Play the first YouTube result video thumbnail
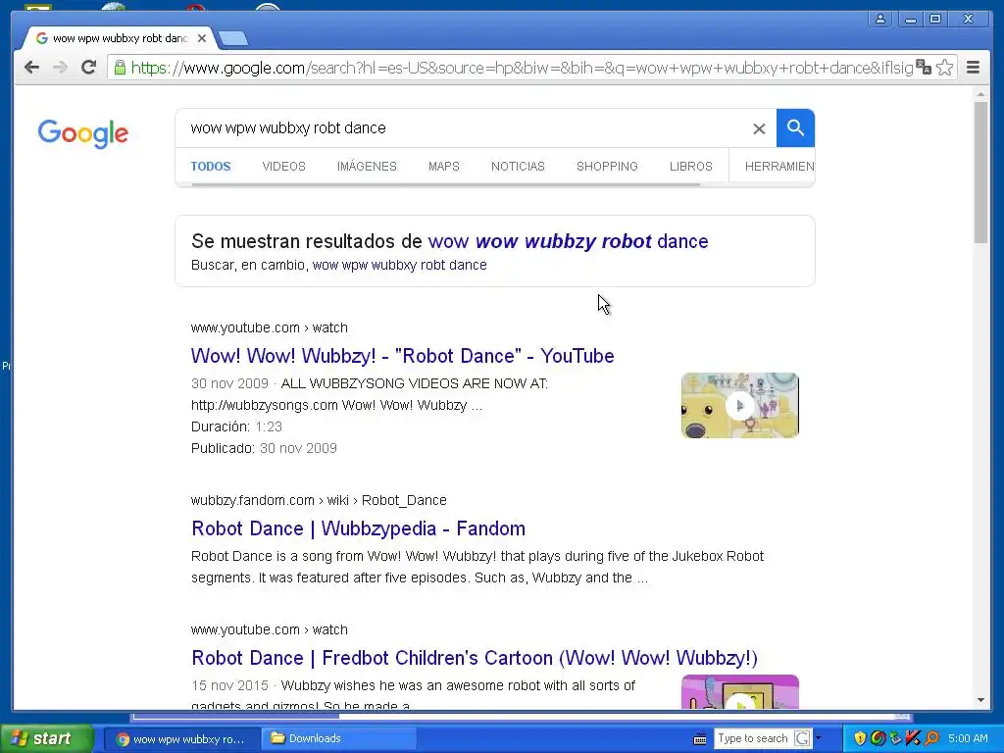1004x753 pixels. click(740, 405)
